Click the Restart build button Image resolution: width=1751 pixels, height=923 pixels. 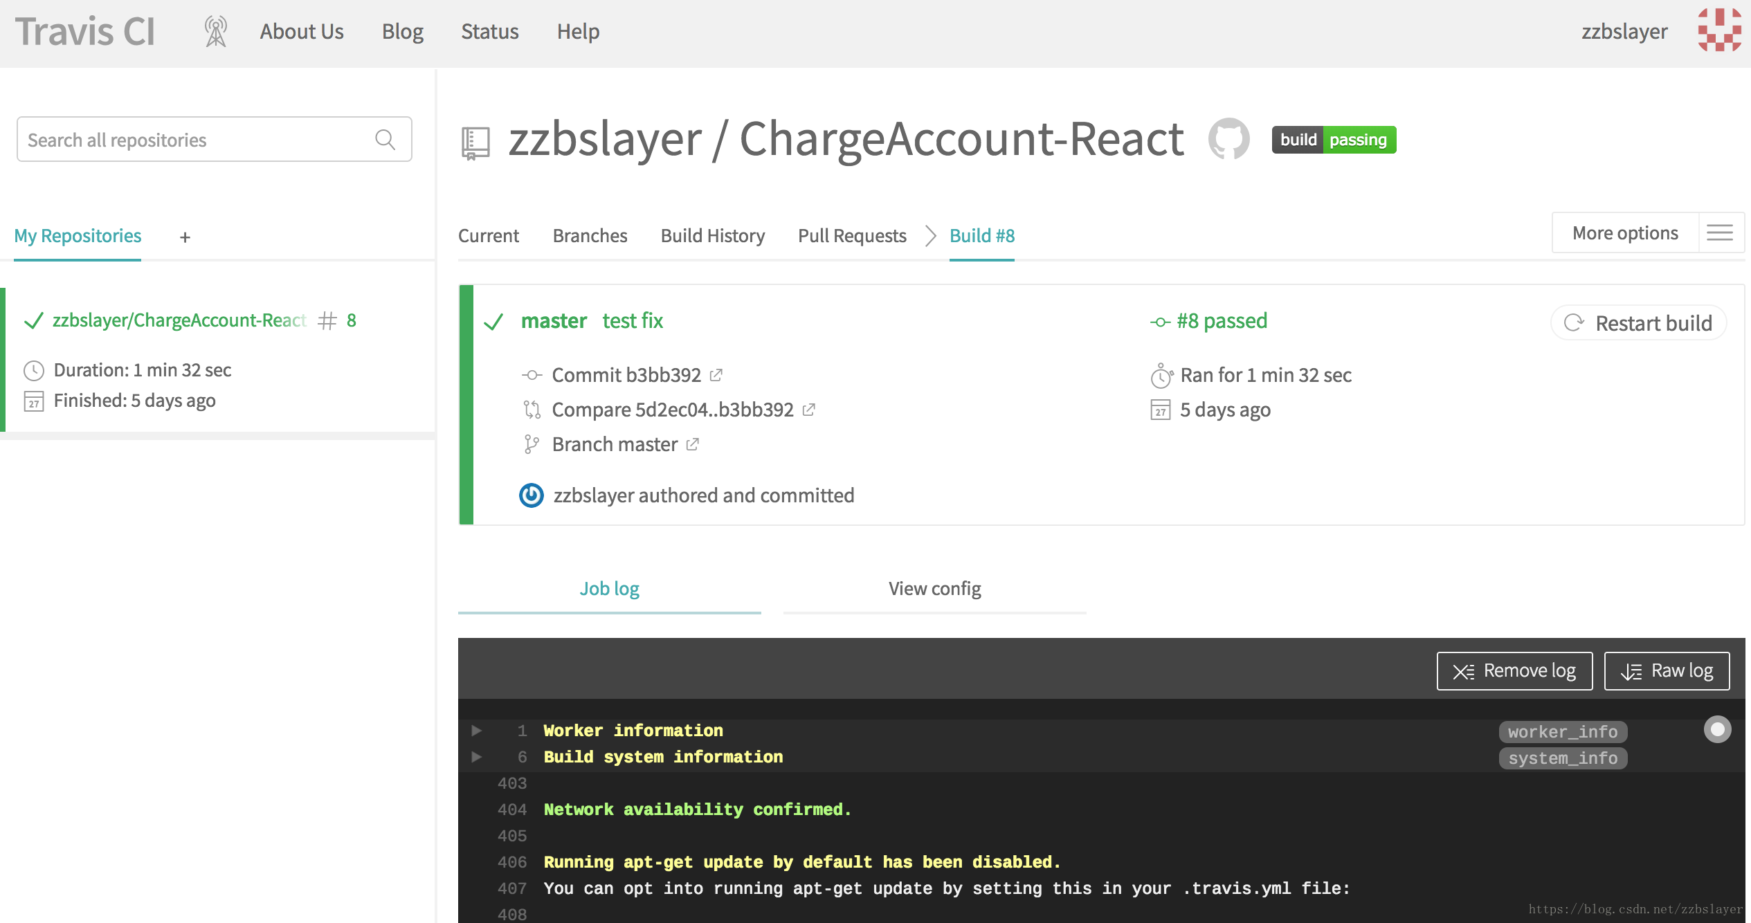tap(1639, 323)
